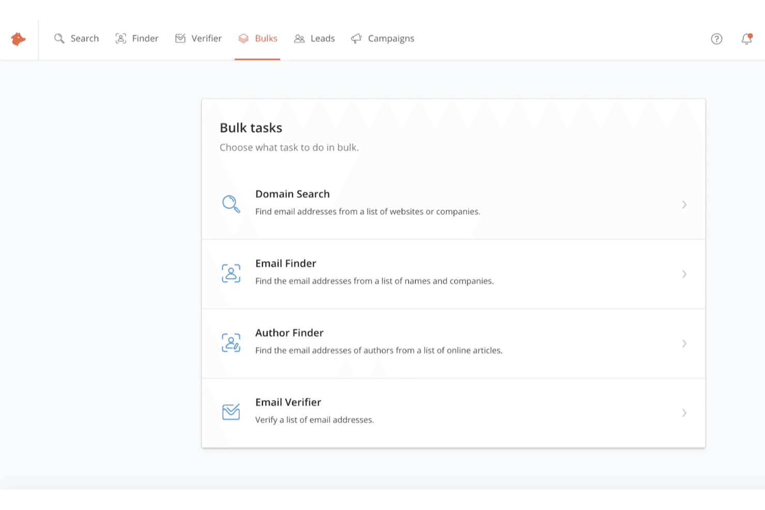The image size is (765, 510).
Task: Expand the Author Finder row chevron
Action: click(684, 343)
